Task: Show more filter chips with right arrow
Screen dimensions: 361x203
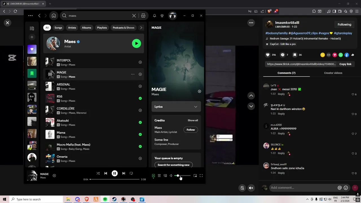Action: 142,28
